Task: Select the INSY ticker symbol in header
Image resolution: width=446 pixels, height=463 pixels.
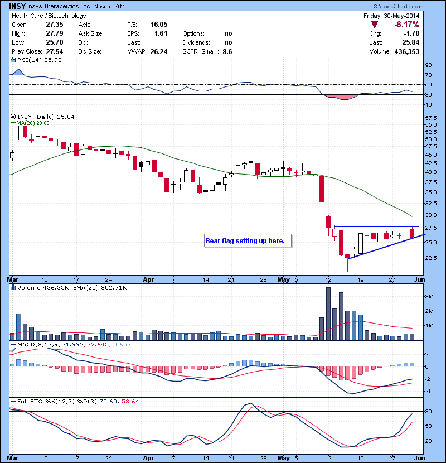Action: pos(17,6)
